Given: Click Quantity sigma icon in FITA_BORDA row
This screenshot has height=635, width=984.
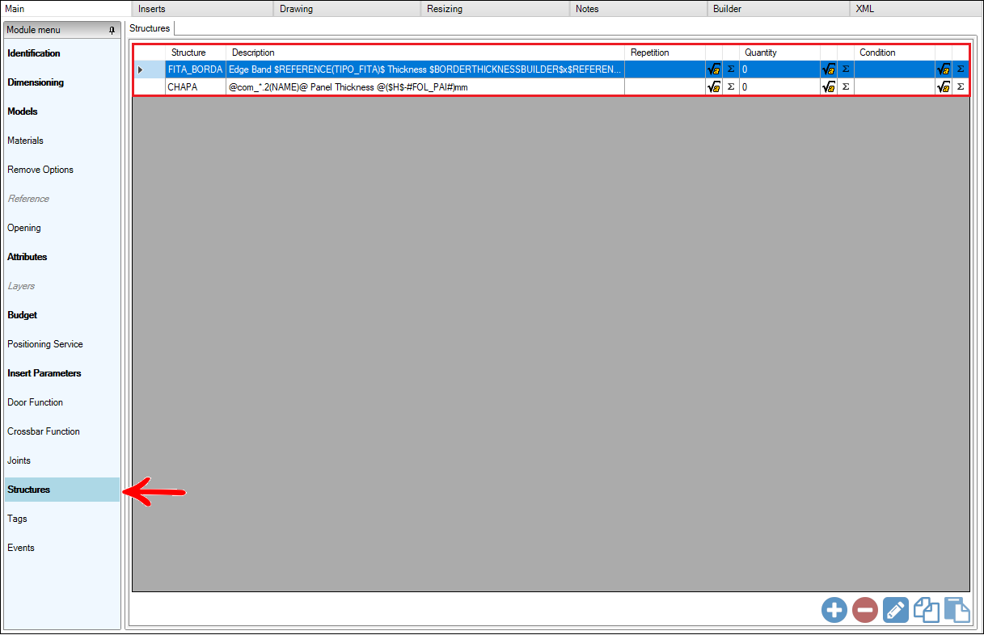Looking at the screenshot, I should pyautogui.click(x=846, y=69).
